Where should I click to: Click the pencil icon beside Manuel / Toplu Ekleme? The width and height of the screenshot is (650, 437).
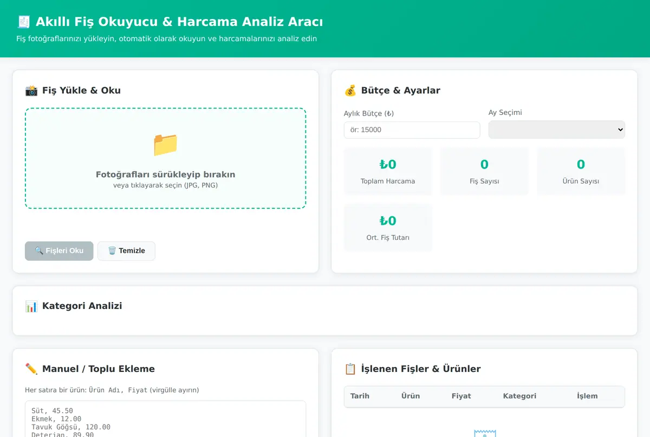click(31, 369)
